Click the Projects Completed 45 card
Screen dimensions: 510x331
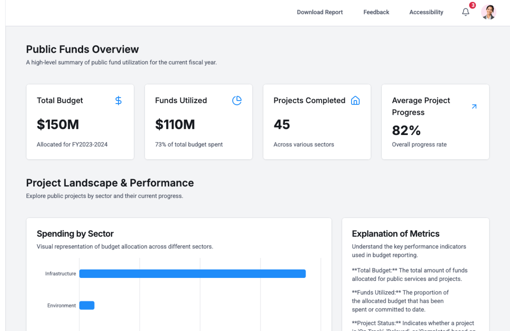point(317,122)
